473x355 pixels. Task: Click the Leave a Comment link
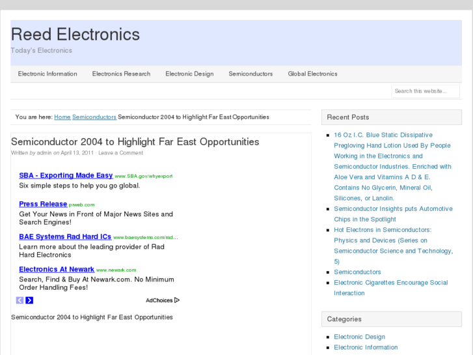tap(120, 153)
